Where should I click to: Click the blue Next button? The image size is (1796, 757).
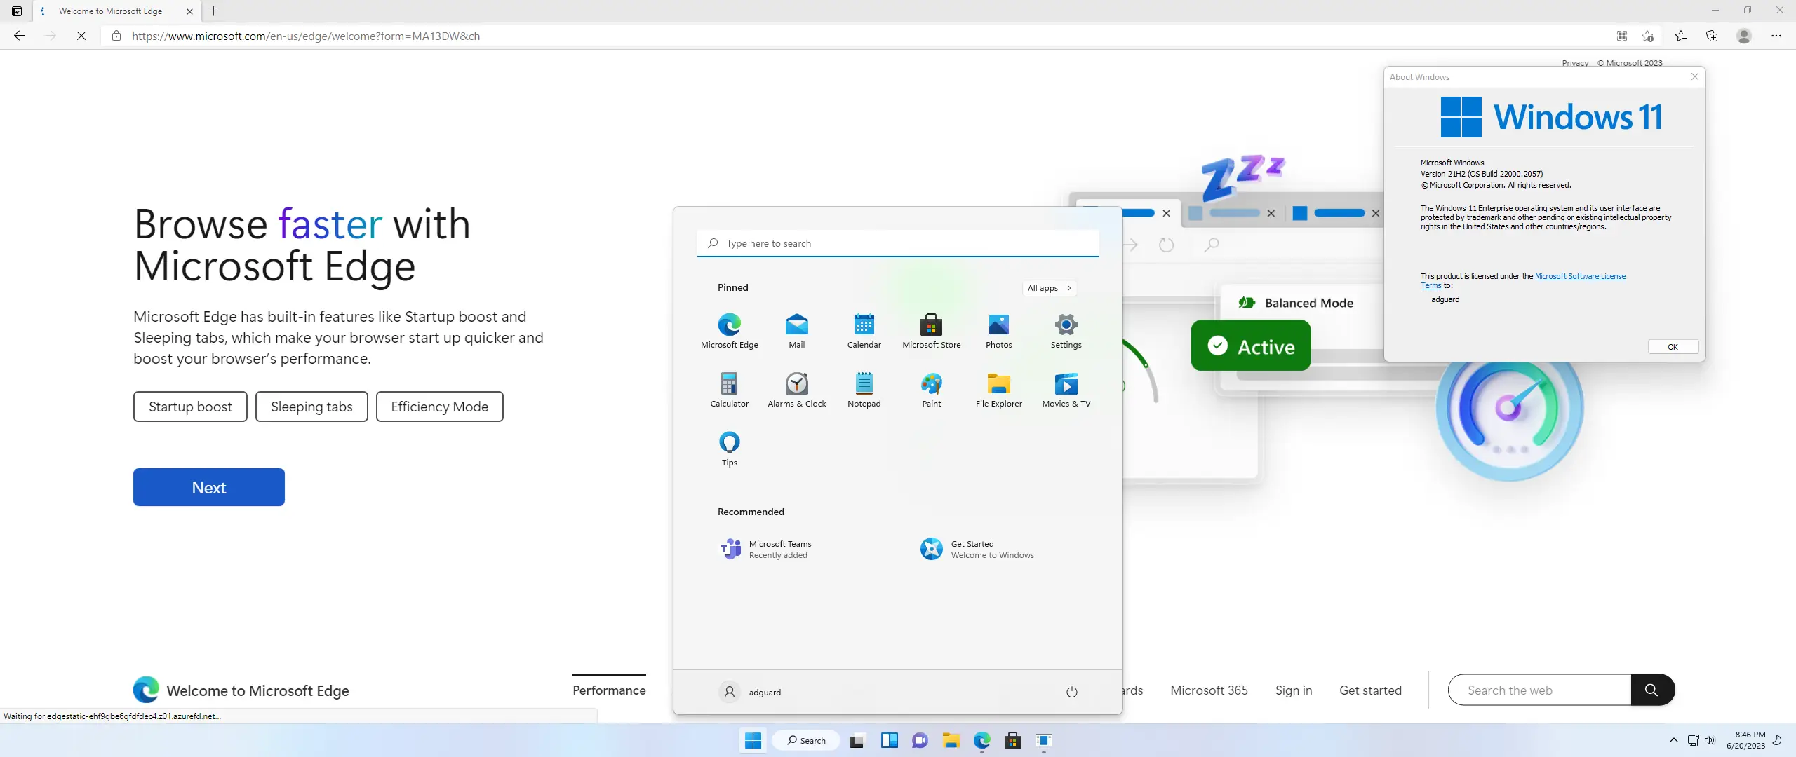click(209, 487)
